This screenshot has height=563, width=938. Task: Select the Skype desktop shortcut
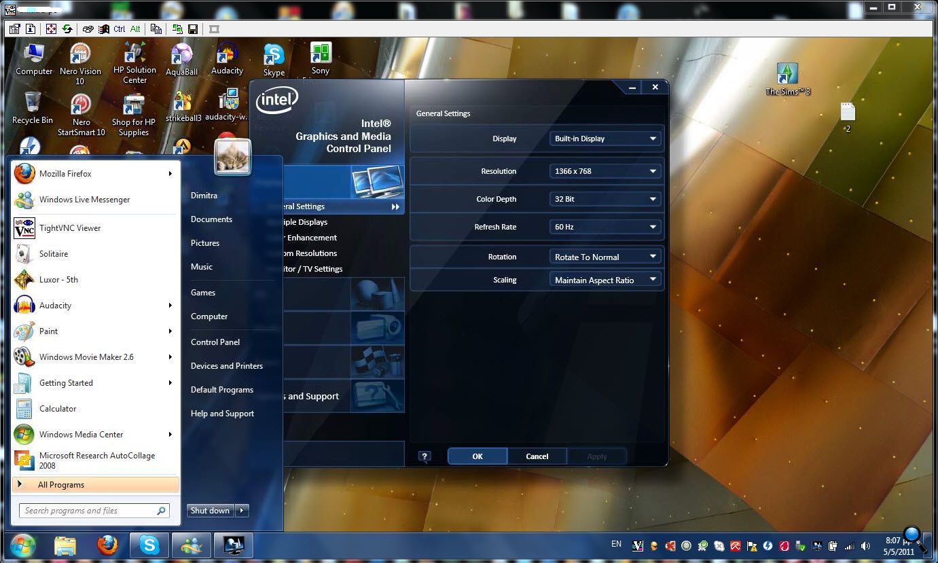coord(274,60)
